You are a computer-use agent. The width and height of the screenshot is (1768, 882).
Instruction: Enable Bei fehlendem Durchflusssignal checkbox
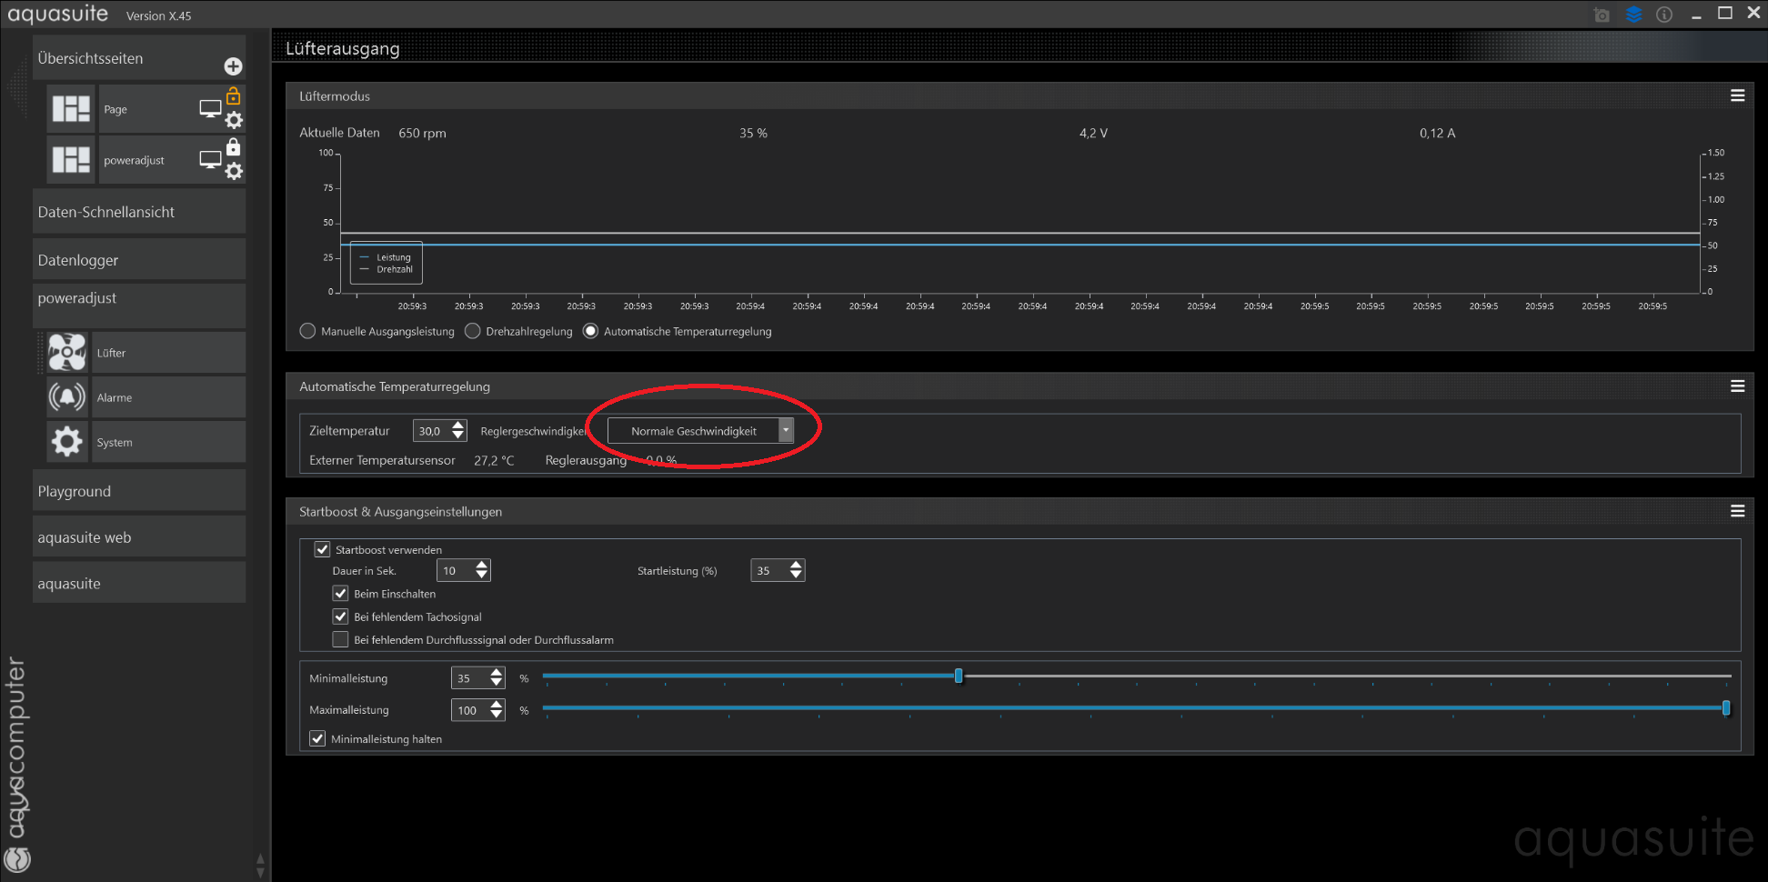341,639
